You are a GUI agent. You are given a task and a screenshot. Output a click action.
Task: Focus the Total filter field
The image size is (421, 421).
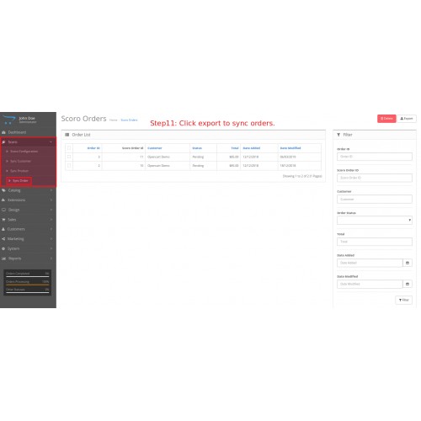(x=375, y=242)
